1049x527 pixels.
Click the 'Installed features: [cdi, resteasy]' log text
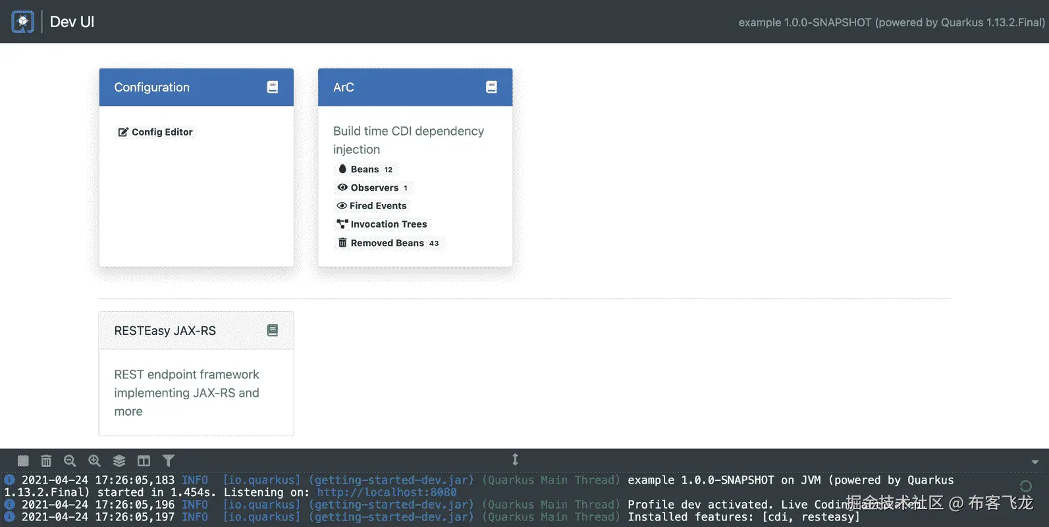744,517
